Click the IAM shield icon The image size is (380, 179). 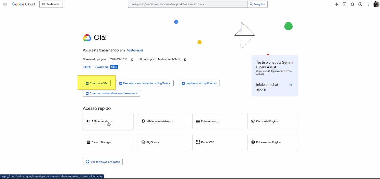(143, 121)
